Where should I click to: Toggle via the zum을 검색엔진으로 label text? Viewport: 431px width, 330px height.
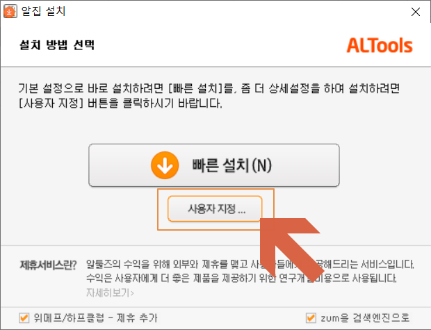point(365,318)
